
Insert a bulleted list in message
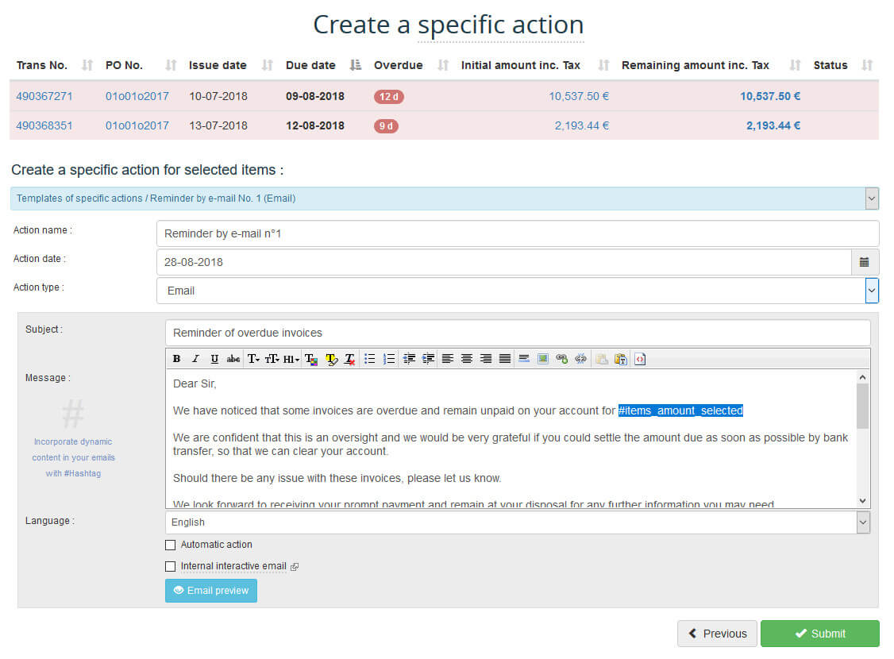point(370,359)
